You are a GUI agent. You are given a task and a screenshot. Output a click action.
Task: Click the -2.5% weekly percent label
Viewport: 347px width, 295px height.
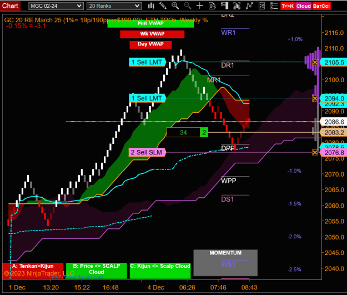pyautogui.click(x=294, y=269)
